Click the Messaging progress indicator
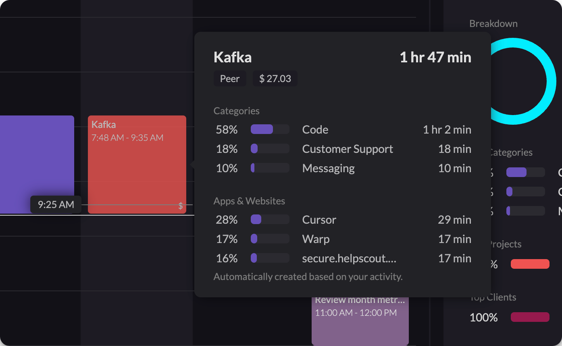The width and height of the screenshot is (562, 346). click(x=269, y=168)
